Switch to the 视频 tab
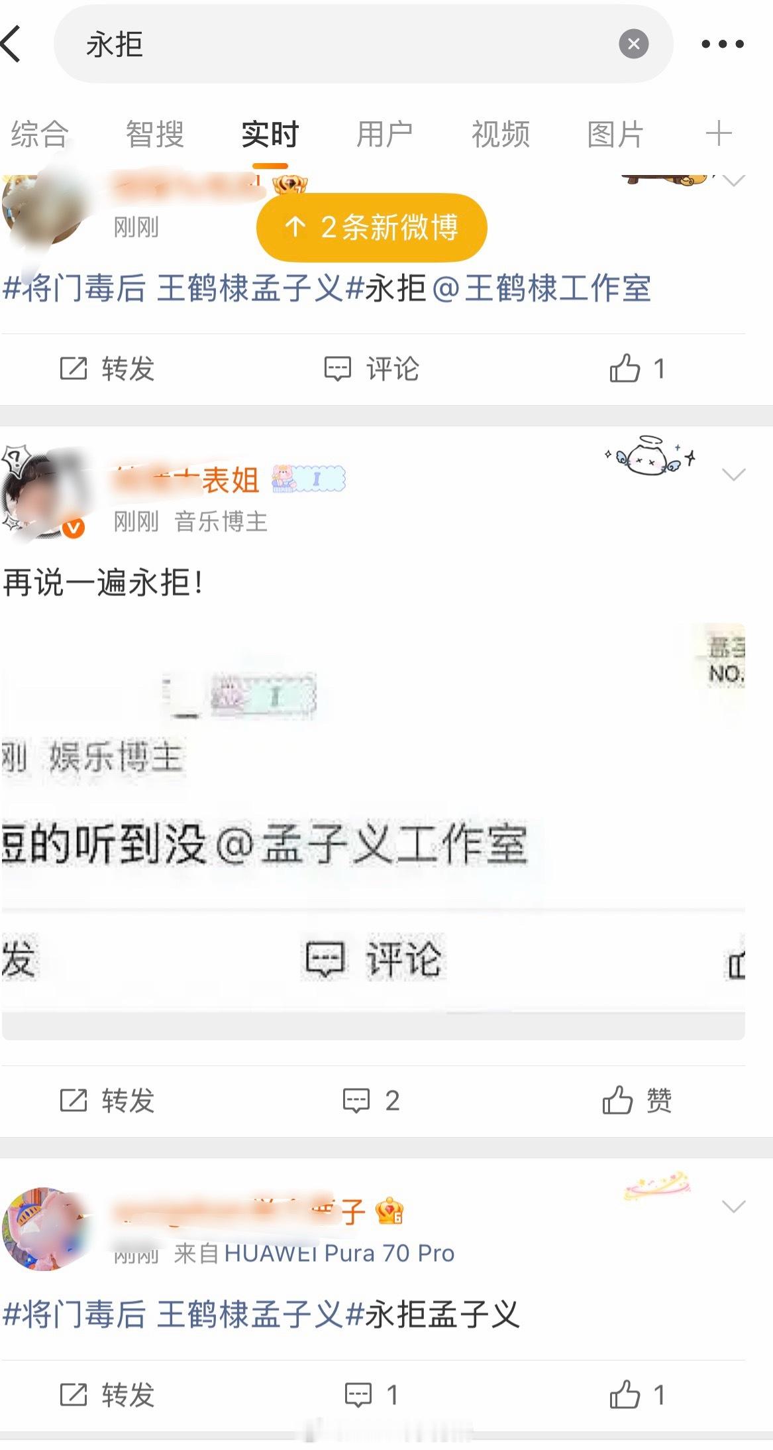The height and width of the screenshot is (1450, 773). coord(500,134)
